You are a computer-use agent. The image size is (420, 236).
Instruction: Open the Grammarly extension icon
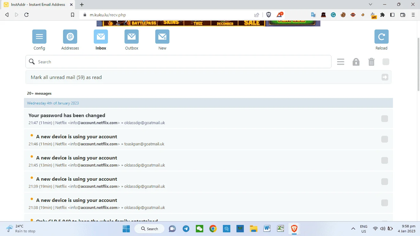[333, 15]
